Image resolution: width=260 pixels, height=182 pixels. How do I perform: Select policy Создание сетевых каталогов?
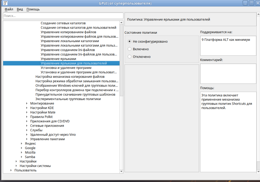63,23
